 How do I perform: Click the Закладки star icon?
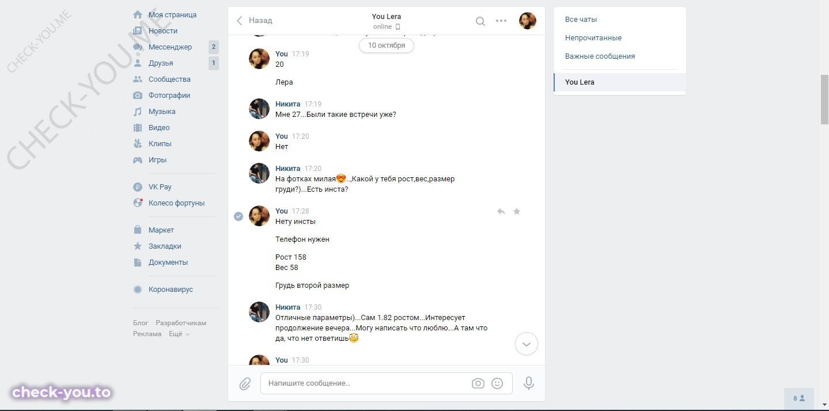pos(138,246)
